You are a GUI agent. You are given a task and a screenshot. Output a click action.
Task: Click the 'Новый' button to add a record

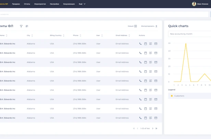pos(132,26)
